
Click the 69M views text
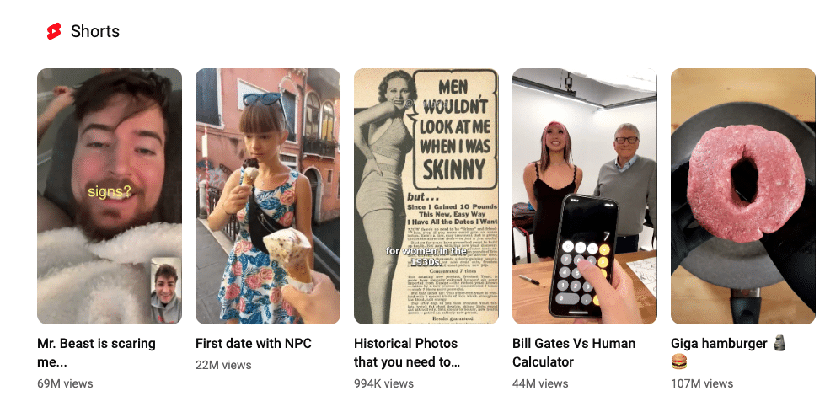pos(65,383)
